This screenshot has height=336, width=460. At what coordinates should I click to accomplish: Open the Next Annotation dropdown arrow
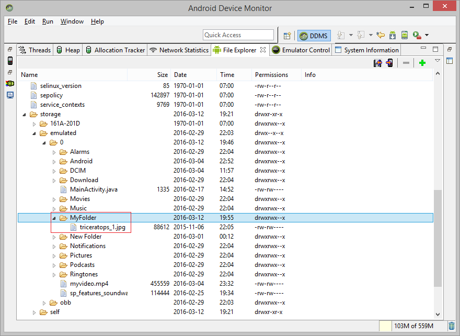tap(351, 35)
